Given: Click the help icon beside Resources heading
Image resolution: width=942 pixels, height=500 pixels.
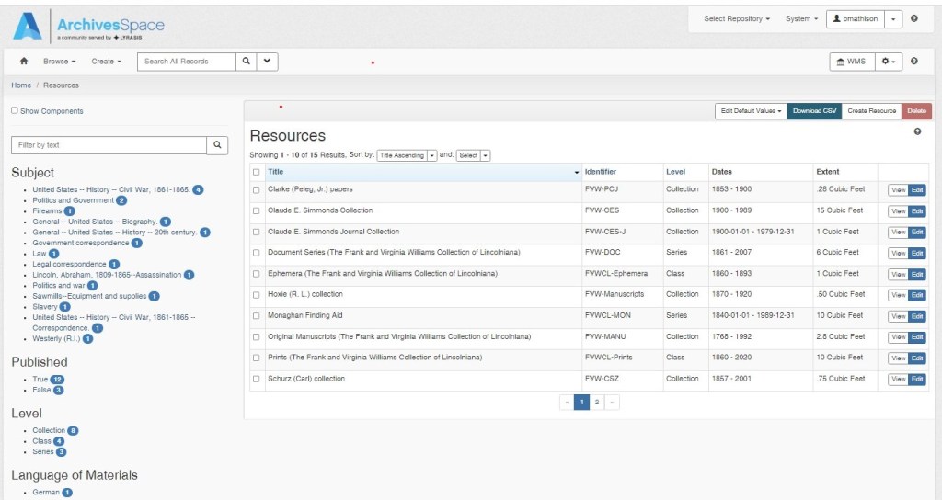Looking at the screenshot, I should coord(917,132).
